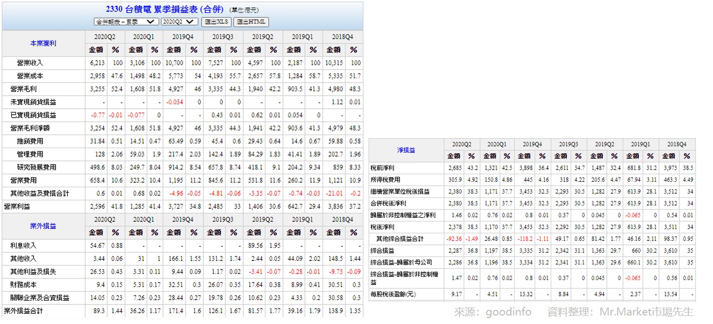Click the 305.9 所得稅費用 value
The height and width of the screenshot is (324, 713).
tap(455, 180)
